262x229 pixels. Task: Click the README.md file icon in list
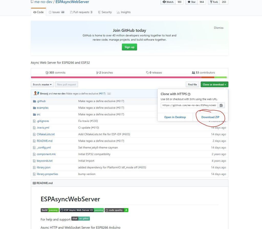pos(34,141)
